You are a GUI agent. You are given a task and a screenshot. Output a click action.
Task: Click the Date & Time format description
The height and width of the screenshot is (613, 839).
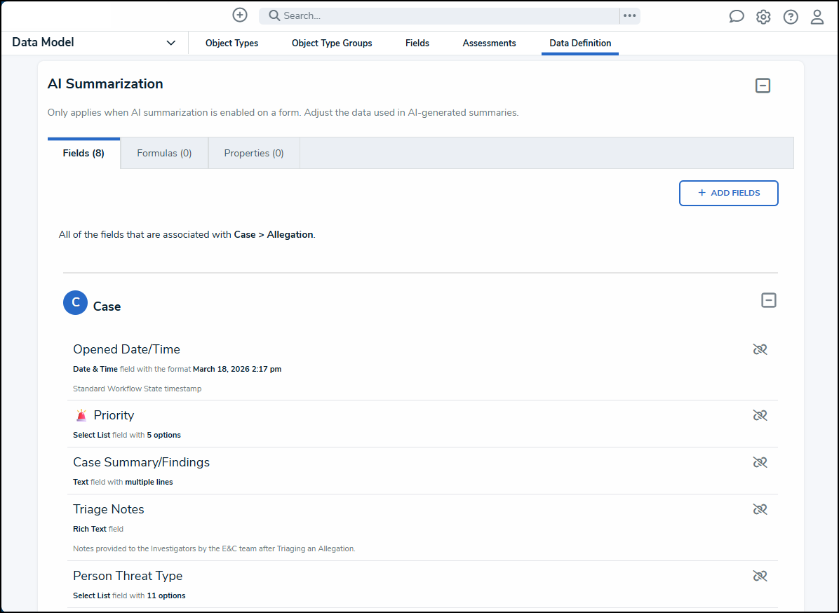pos(177,369)
